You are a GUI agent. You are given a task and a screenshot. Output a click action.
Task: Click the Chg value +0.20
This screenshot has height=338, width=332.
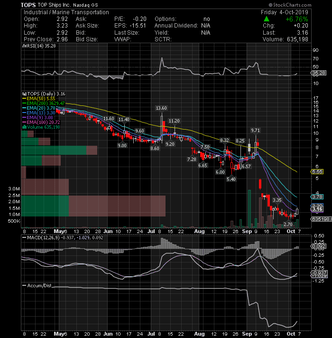[301, 26]
